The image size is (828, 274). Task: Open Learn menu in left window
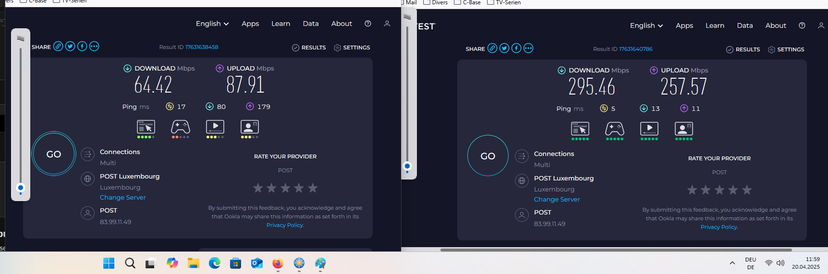280,24
